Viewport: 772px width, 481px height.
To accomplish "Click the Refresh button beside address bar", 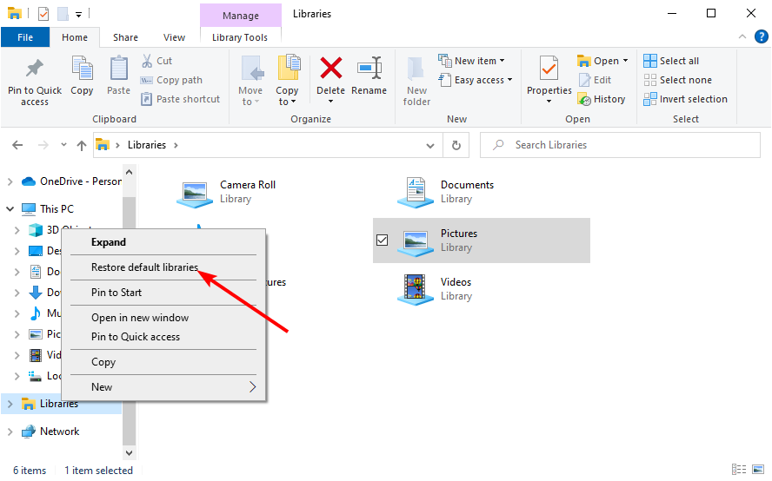I will point(456,145).
